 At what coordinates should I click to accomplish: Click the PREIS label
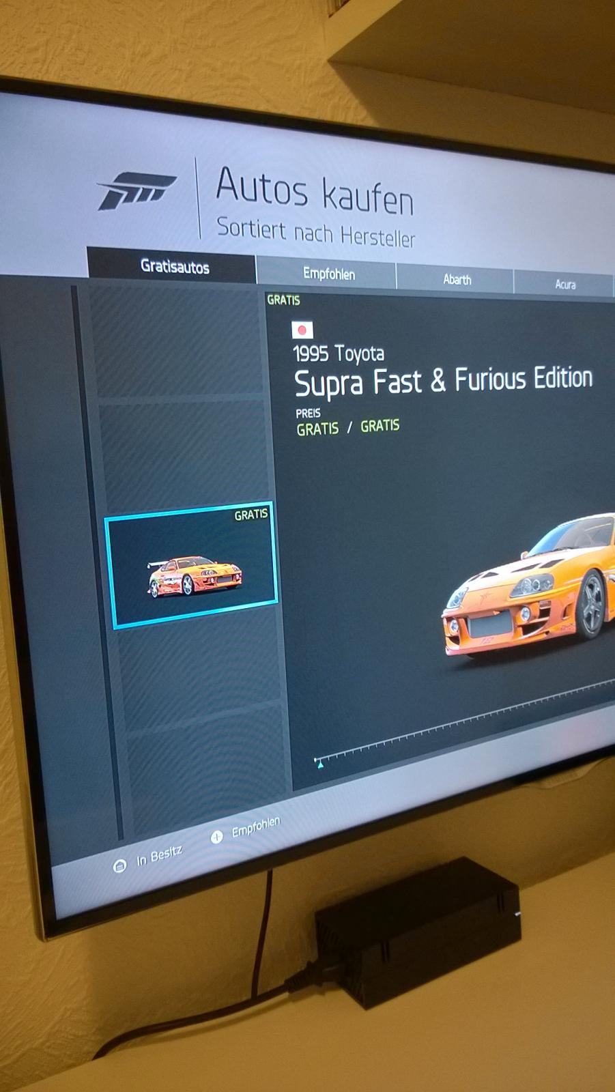point(308,413)
